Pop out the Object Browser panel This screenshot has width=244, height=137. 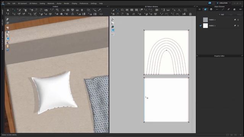(x=242, y=6)
